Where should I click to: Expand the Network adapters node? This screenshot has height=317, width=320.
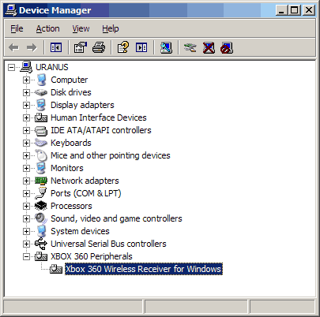(26, 181)
